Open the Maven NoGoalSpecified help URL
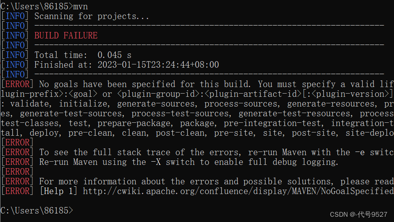This screenshot has height=222, width=394. point(238,191)
